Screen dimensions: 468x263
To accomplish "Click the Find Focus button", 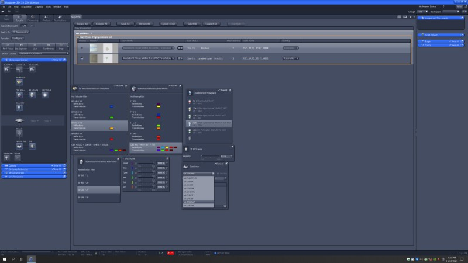I will click(x=9, y=47).
